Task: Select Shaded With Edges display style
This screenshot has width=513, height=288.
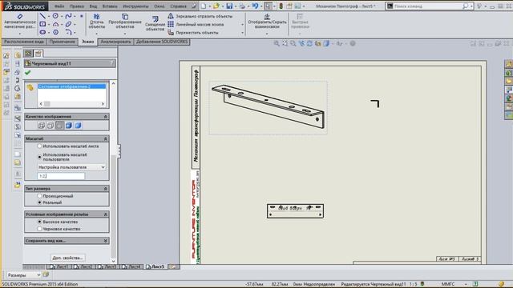Action: tap(69, 126)
